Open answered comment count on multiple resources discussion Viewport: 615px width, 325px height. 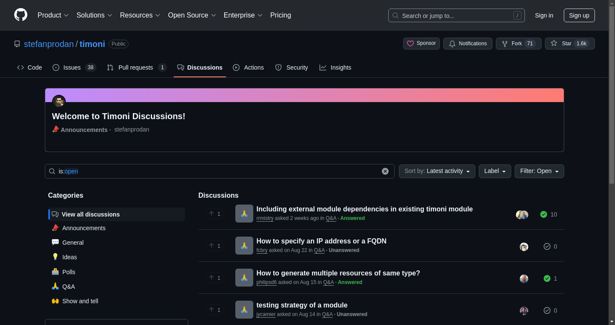pos(550,278)
